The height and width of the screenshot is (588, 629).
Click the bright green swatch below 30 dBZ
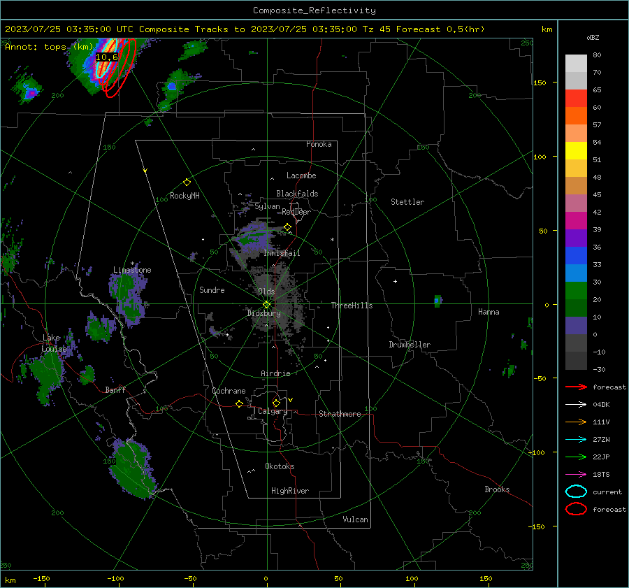coord(576,291)
